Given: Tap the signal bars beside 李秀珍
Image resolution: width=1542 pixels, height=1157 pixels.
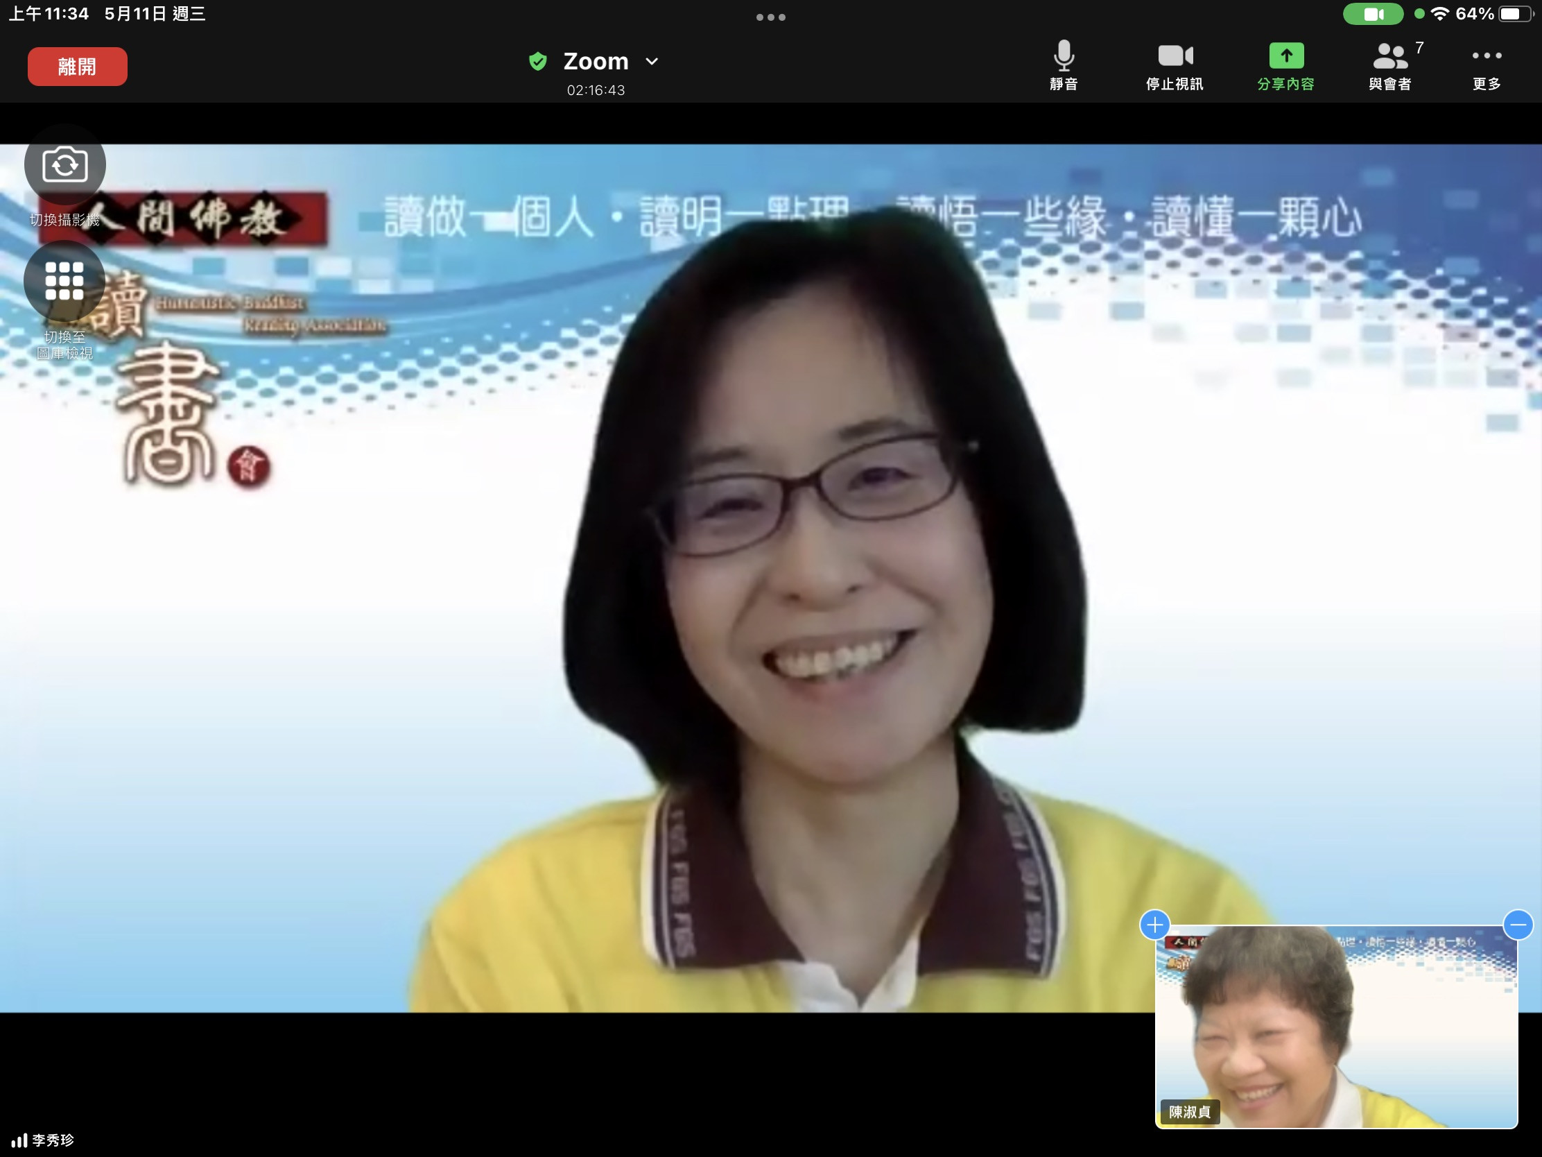Looking at the screenshot, I should pyautogui.click(x=19, y=1140).
